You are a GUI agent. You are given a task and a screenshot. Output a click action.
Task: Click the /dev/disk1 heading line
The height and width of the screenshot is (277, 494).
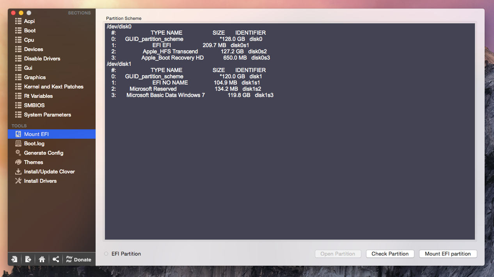(x=119, y=64)
